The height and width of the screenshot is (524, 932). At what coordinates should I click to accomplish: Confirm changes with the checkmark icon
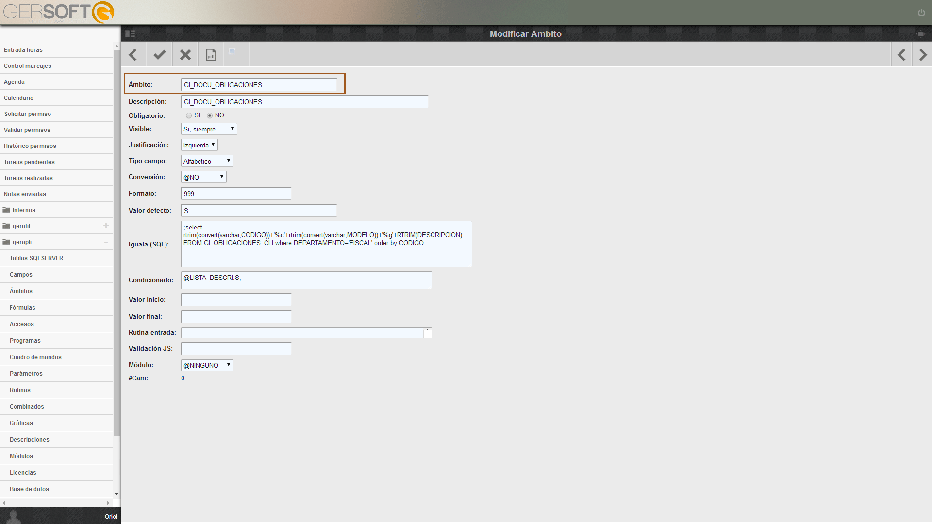(159, 55)
